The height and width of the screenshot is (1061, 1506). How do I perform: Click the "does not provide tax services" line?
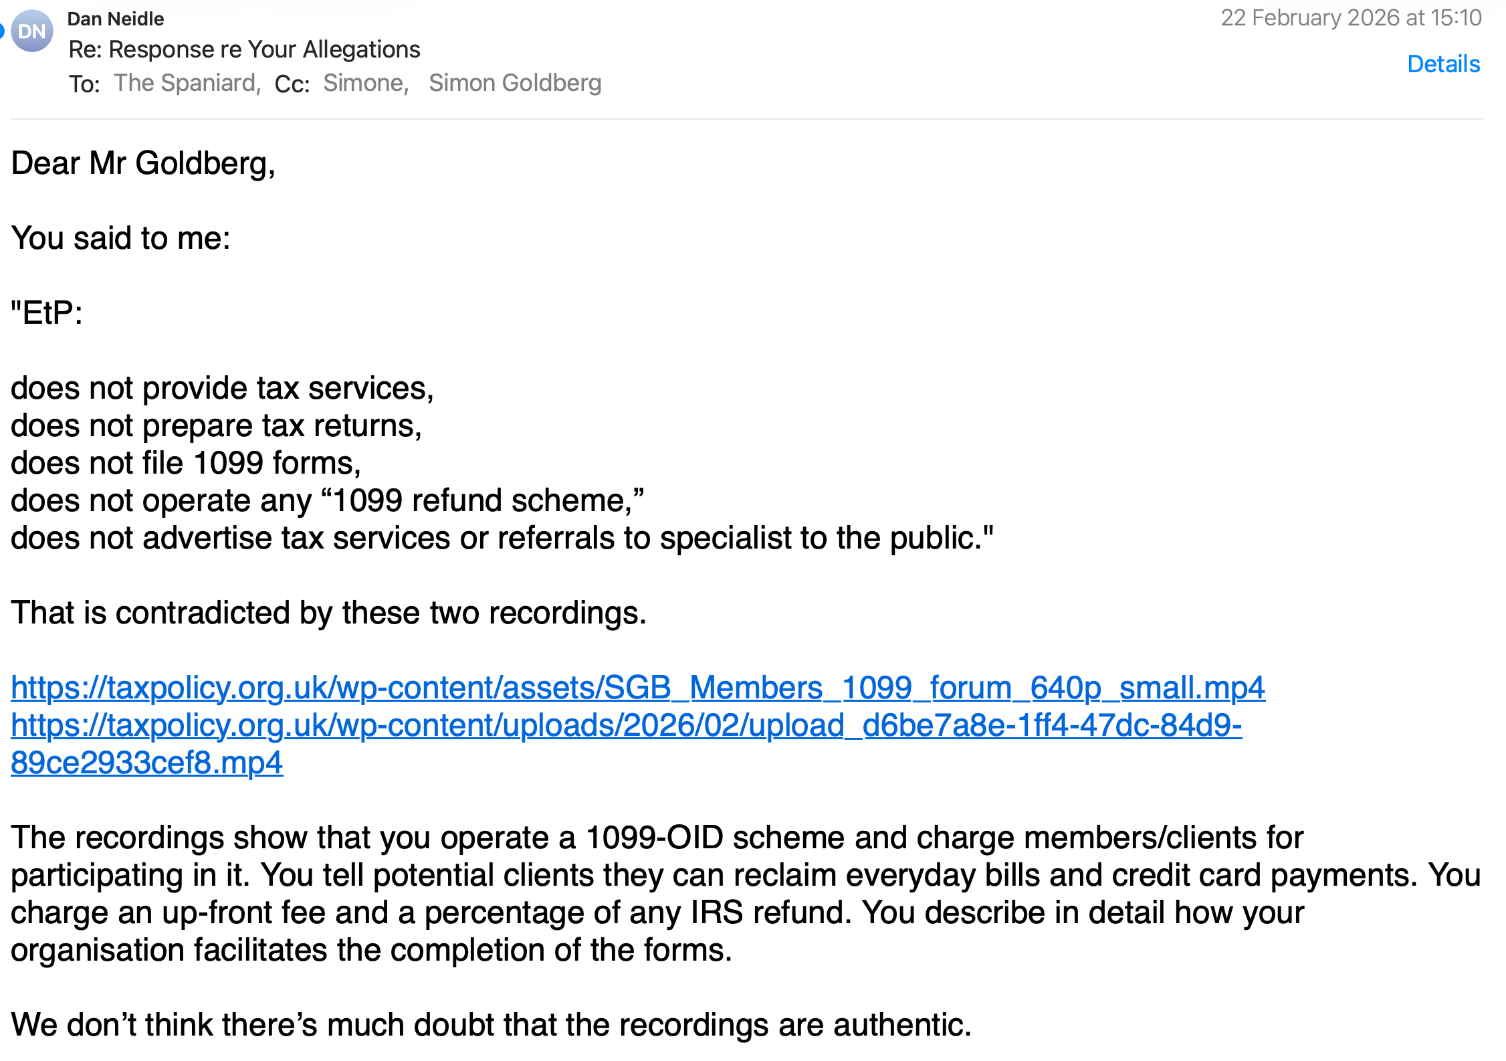(x=222, y=388)
